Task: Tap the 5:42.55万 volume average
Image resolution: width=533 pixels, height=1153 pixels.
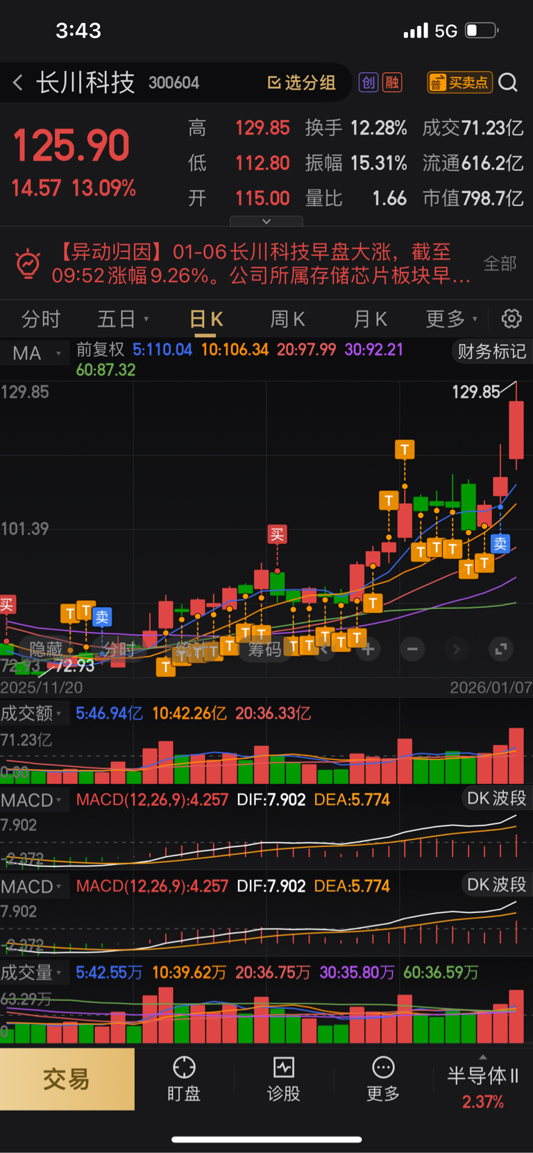Action: 109,973
